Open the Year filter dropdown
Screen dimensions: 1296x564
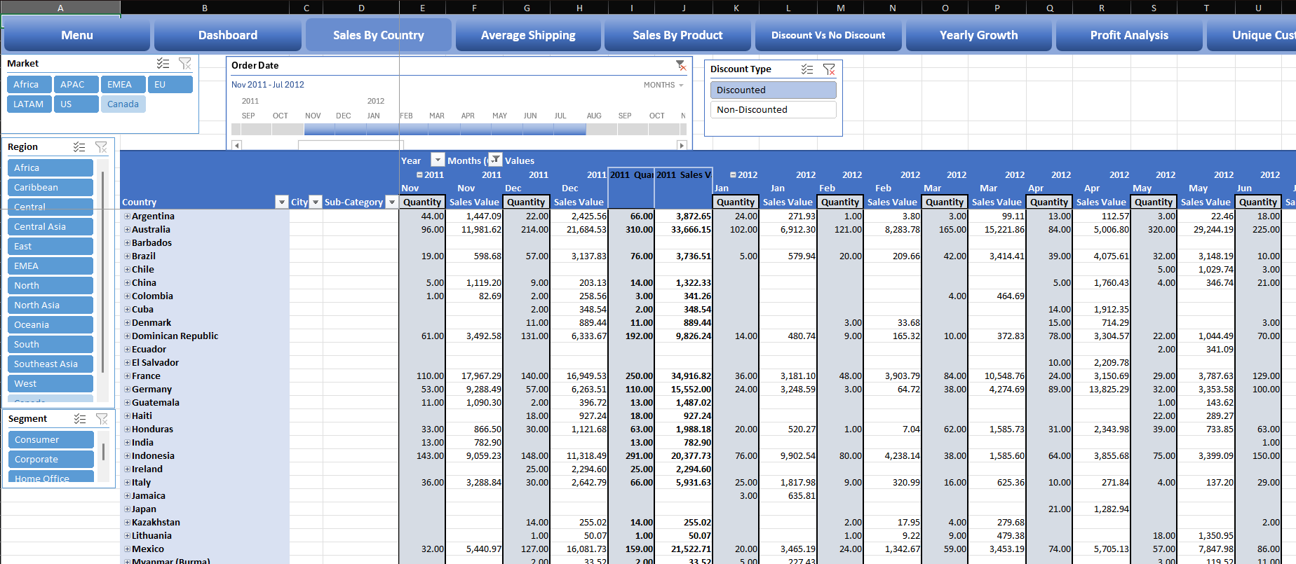pos(438,160)
